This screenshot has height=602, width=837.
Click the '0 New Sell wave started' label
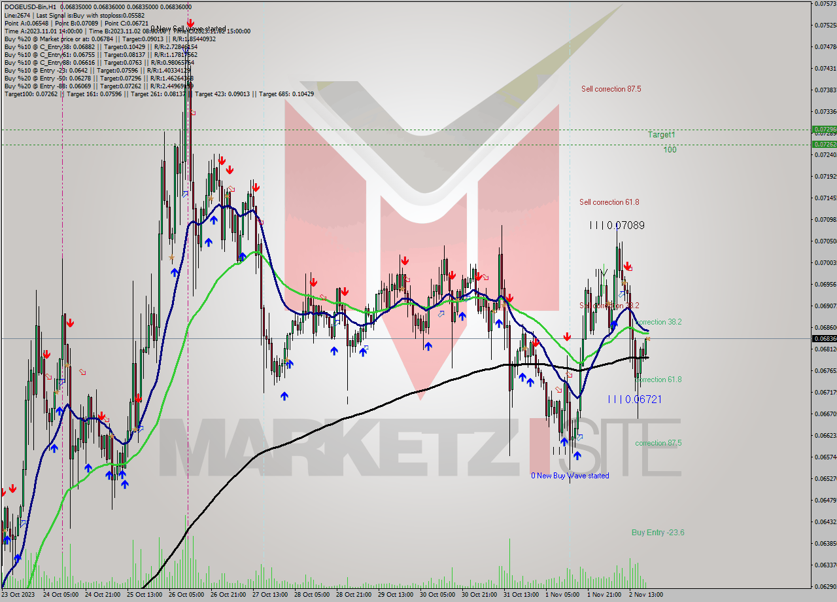point(188,29)
